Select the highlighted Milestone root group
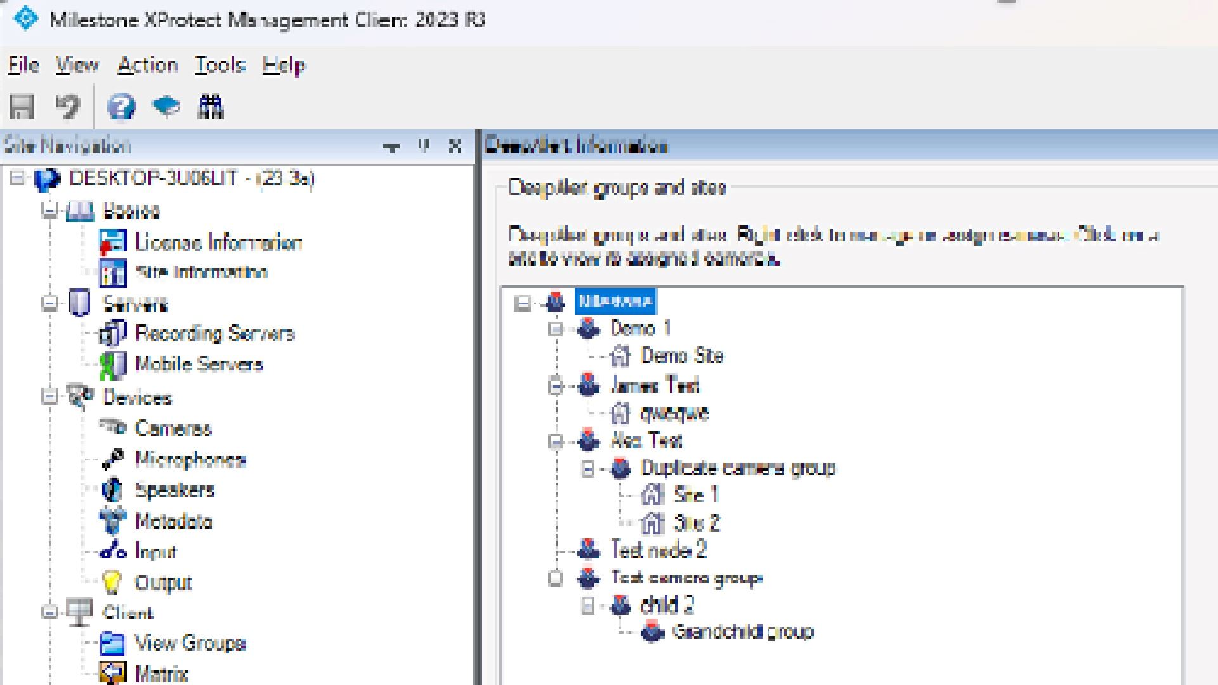1218x685 pixels. point(615,301)
